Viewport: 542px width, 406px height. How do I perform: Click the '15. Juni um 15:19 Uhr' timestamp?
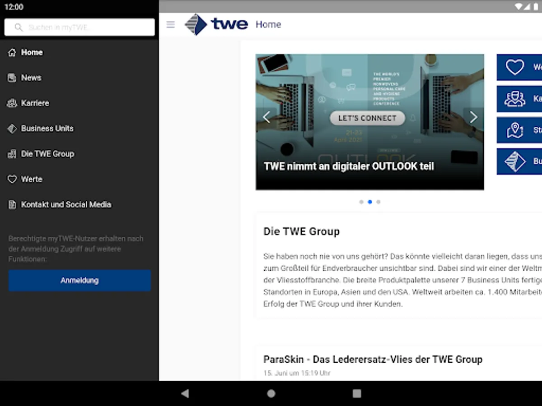(x=297, y=373)
